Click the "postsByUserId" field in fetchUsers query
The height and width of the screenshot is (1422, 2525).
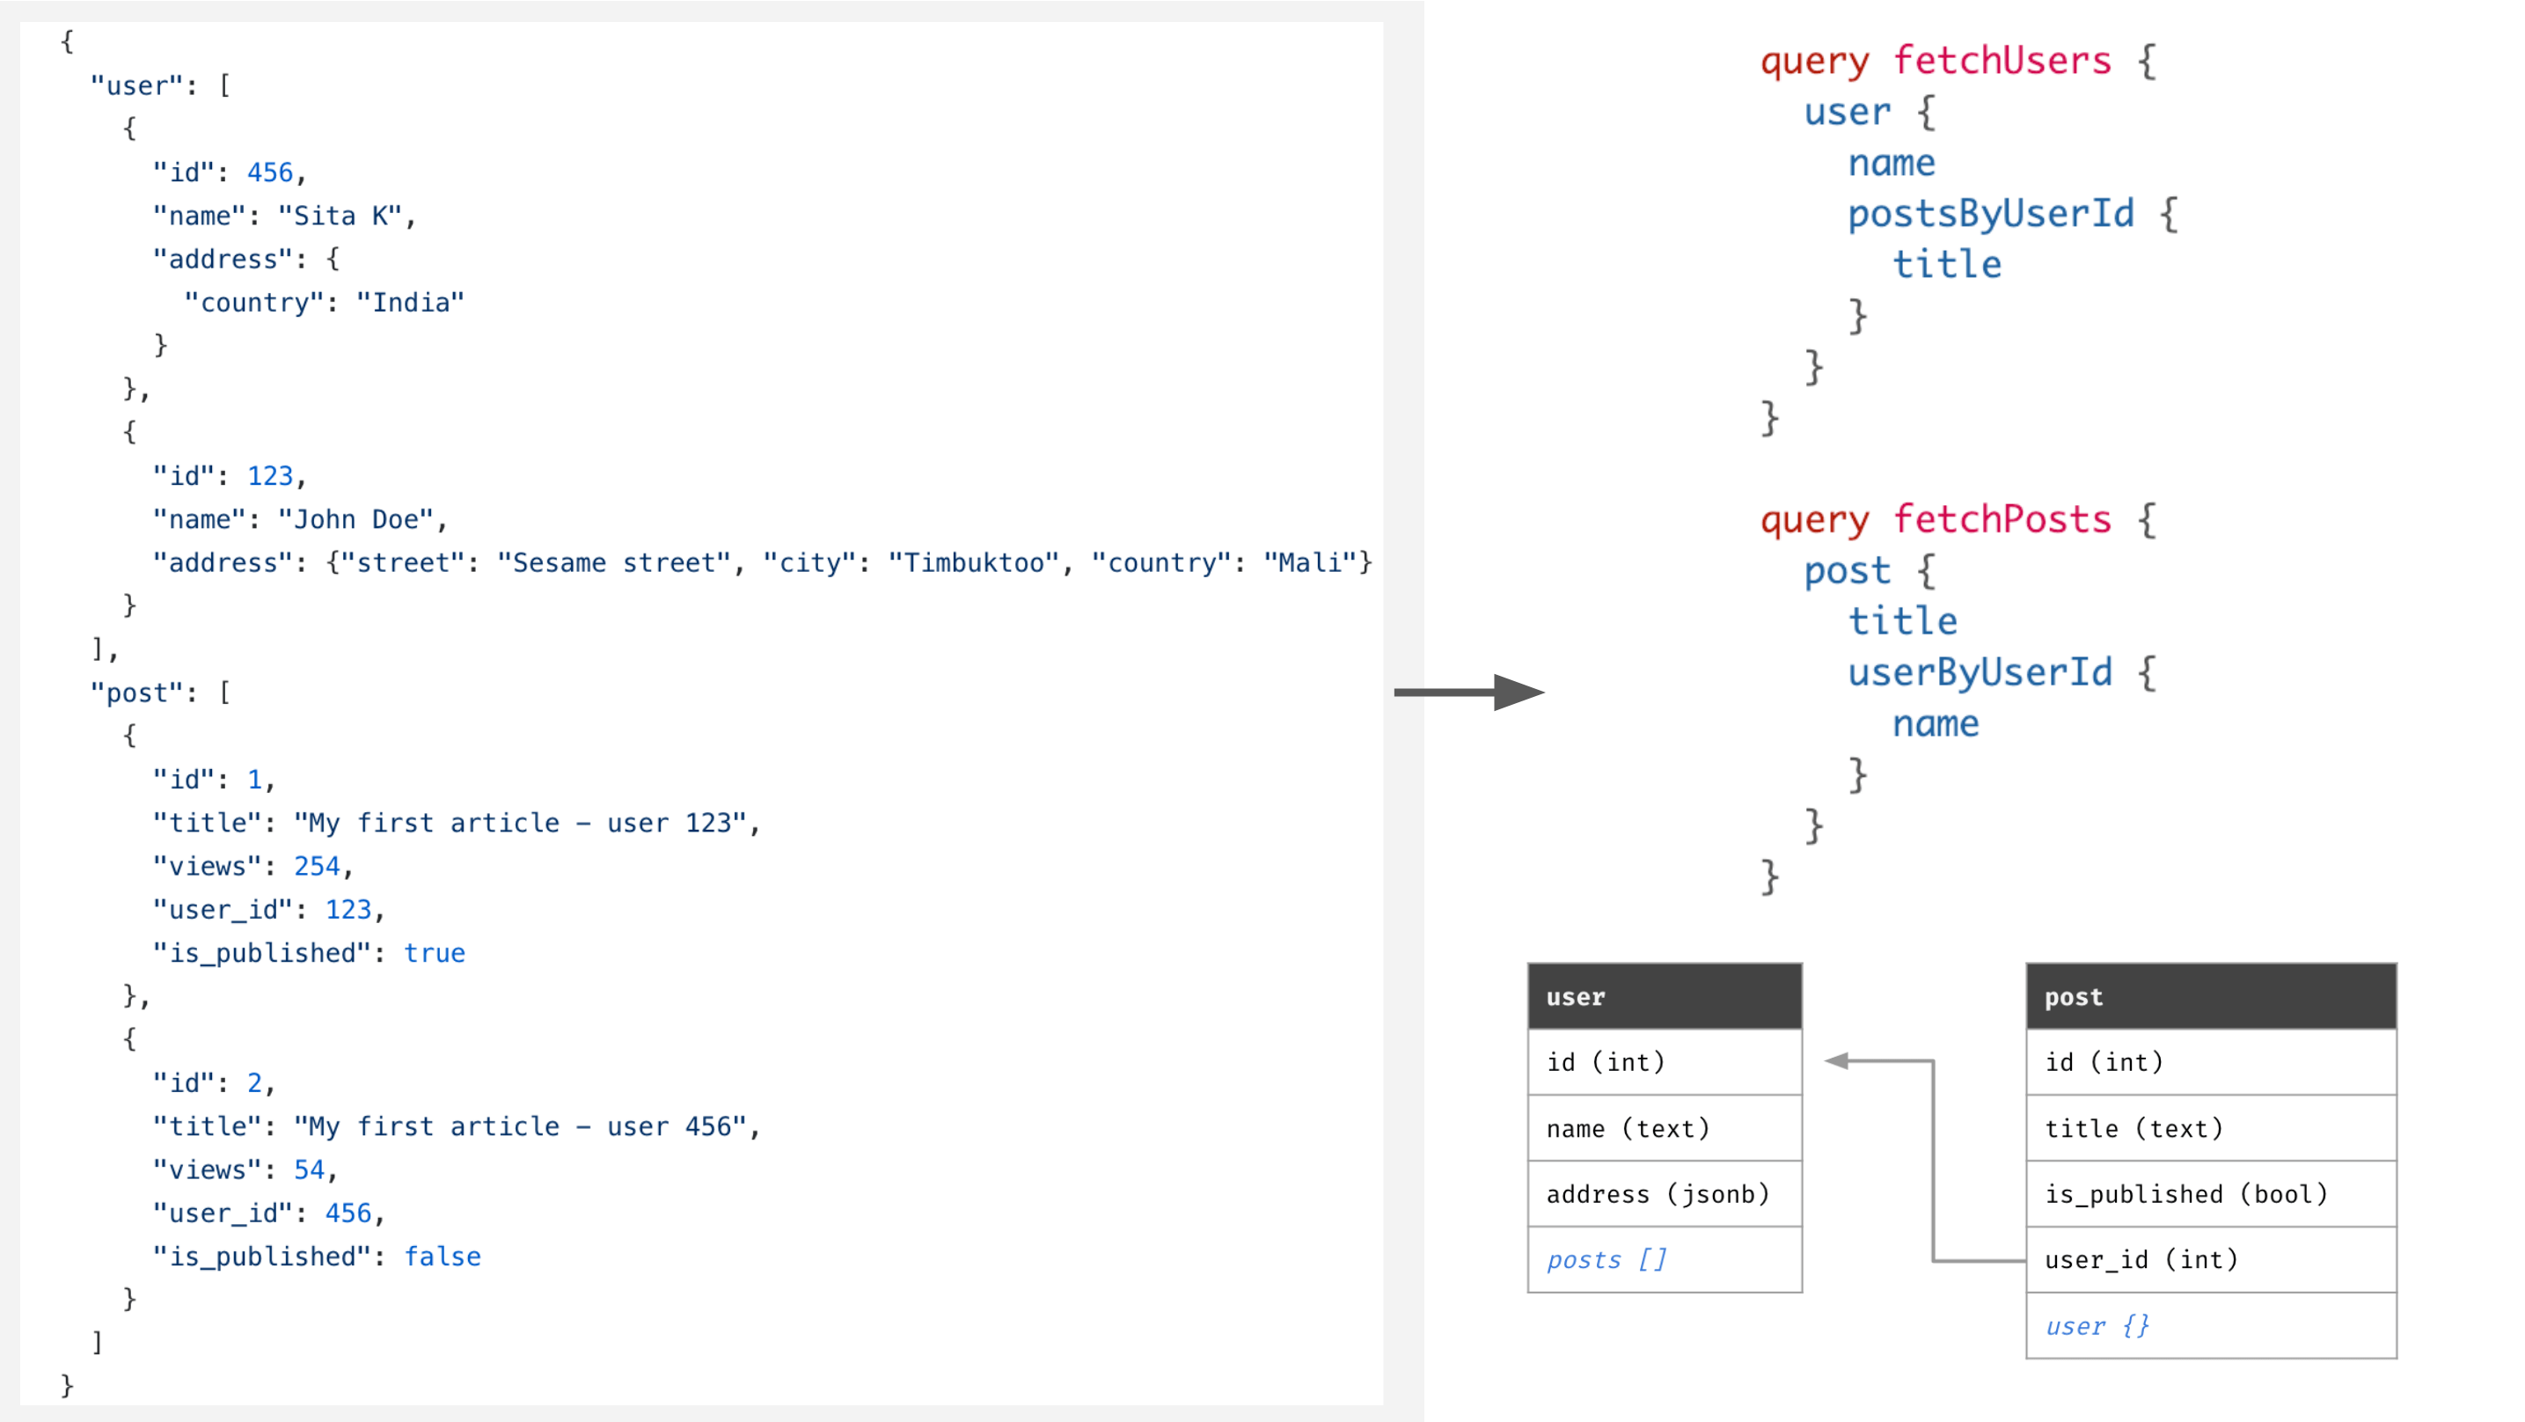click(x=1990, y=214)
